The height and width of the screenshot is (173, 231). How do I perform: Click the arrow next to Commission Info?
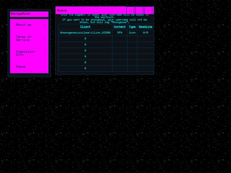[x=45, y=53]
